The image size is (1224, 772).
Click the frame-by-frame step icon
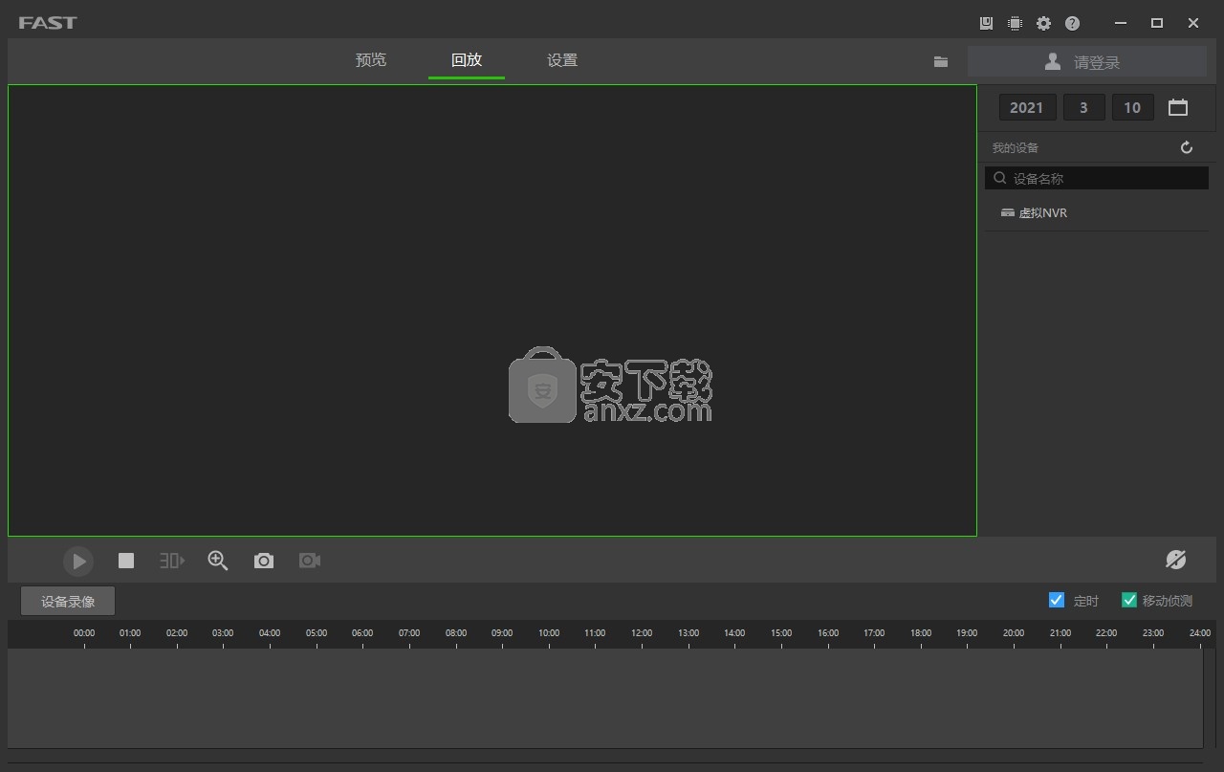click(172, 561)
